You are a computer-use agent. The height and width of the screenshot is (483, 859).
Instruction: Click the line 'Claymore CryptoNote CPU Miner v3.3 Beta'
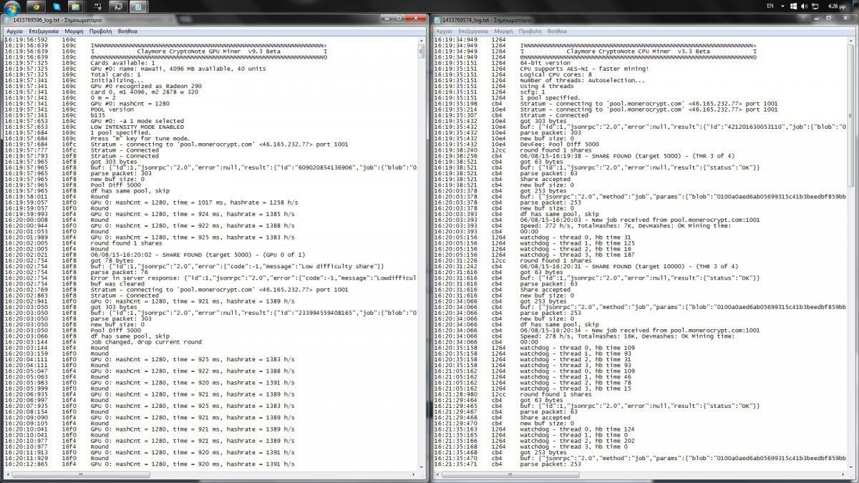pos(638,52)
